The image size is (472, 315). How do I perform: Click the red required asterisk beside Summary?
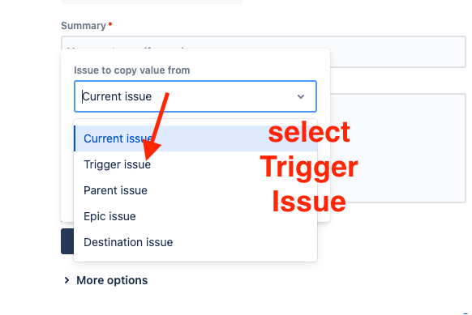pyautogui.click(x=110, y=24)
